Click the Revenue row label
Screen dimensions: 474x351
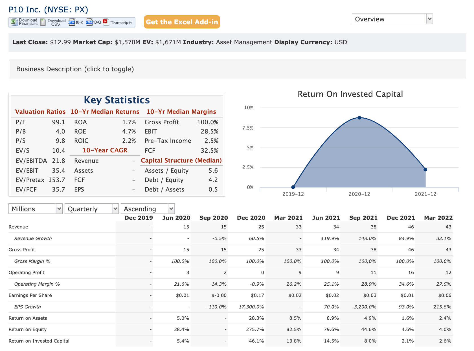[x=18, y=227]
